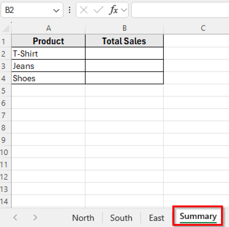Open the East sheet tab
Image resolution: width=229 pixels, height=227 pixels.
click(156, 218)
